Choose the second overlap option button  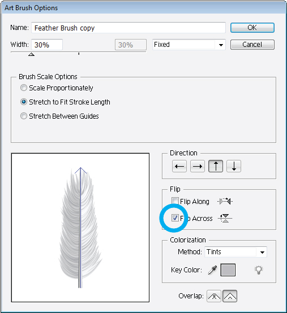click(x=230, y=296)
